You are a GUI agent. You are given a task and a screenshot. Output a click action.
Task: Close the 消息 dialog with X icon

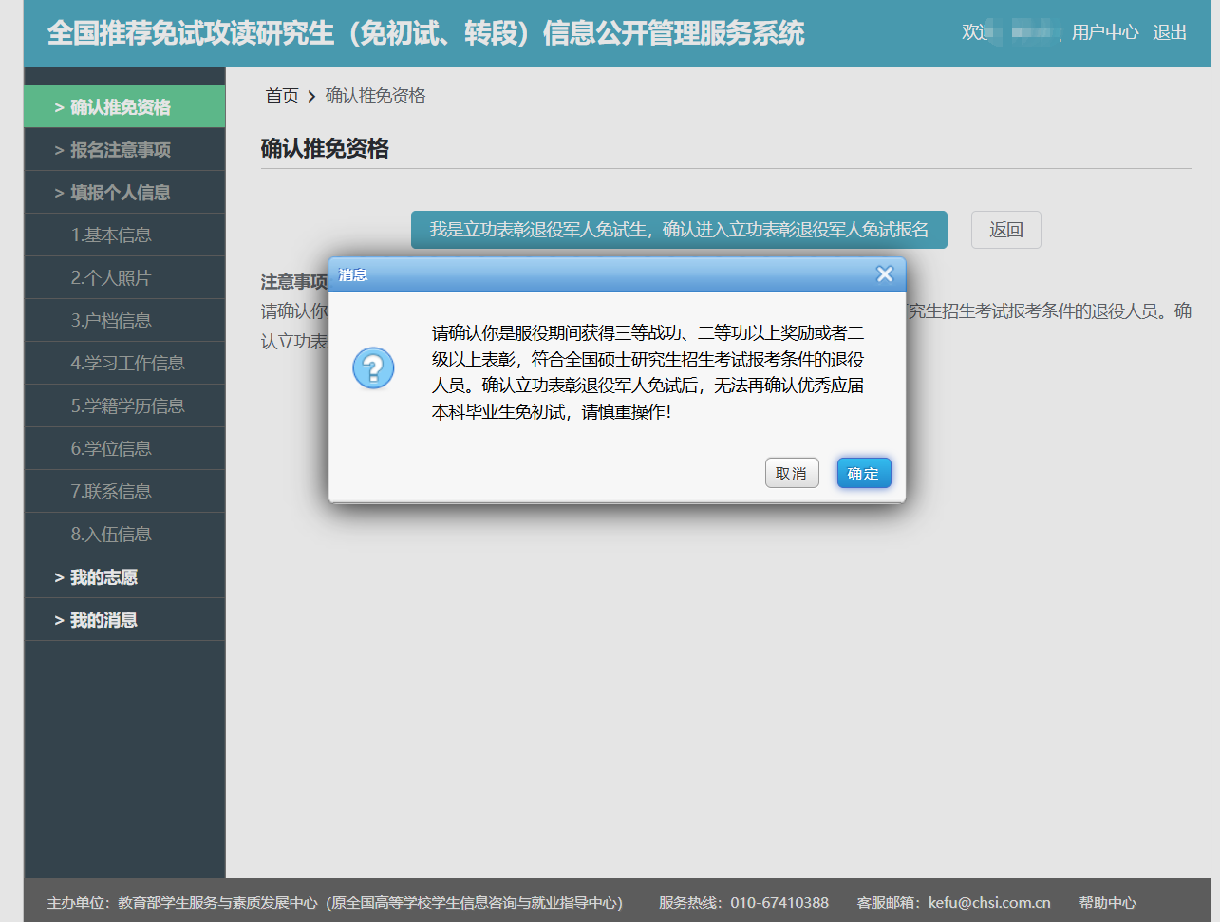885,274
